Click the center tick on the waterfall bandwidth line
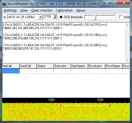The height and width of the screenshot is (123, 132). click(85, 105)
